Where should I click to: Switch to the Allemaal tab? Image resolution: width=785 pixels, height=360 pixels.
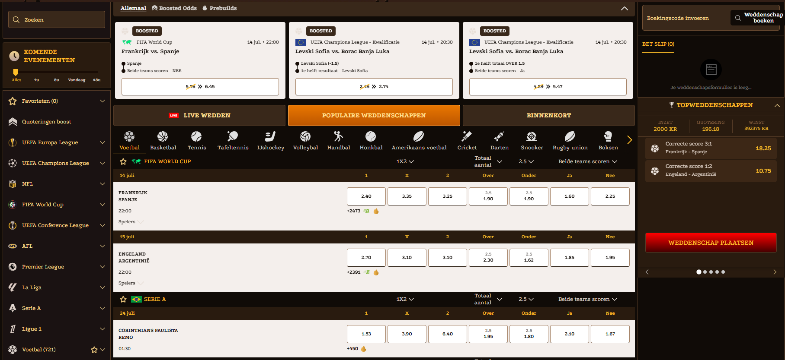point(133,8)
